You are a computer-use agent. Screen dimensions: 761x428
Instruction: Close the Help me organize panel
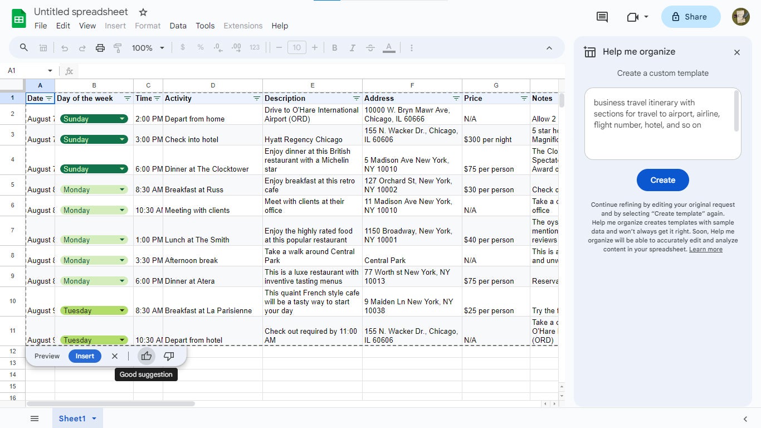click(x=737, y=52)
